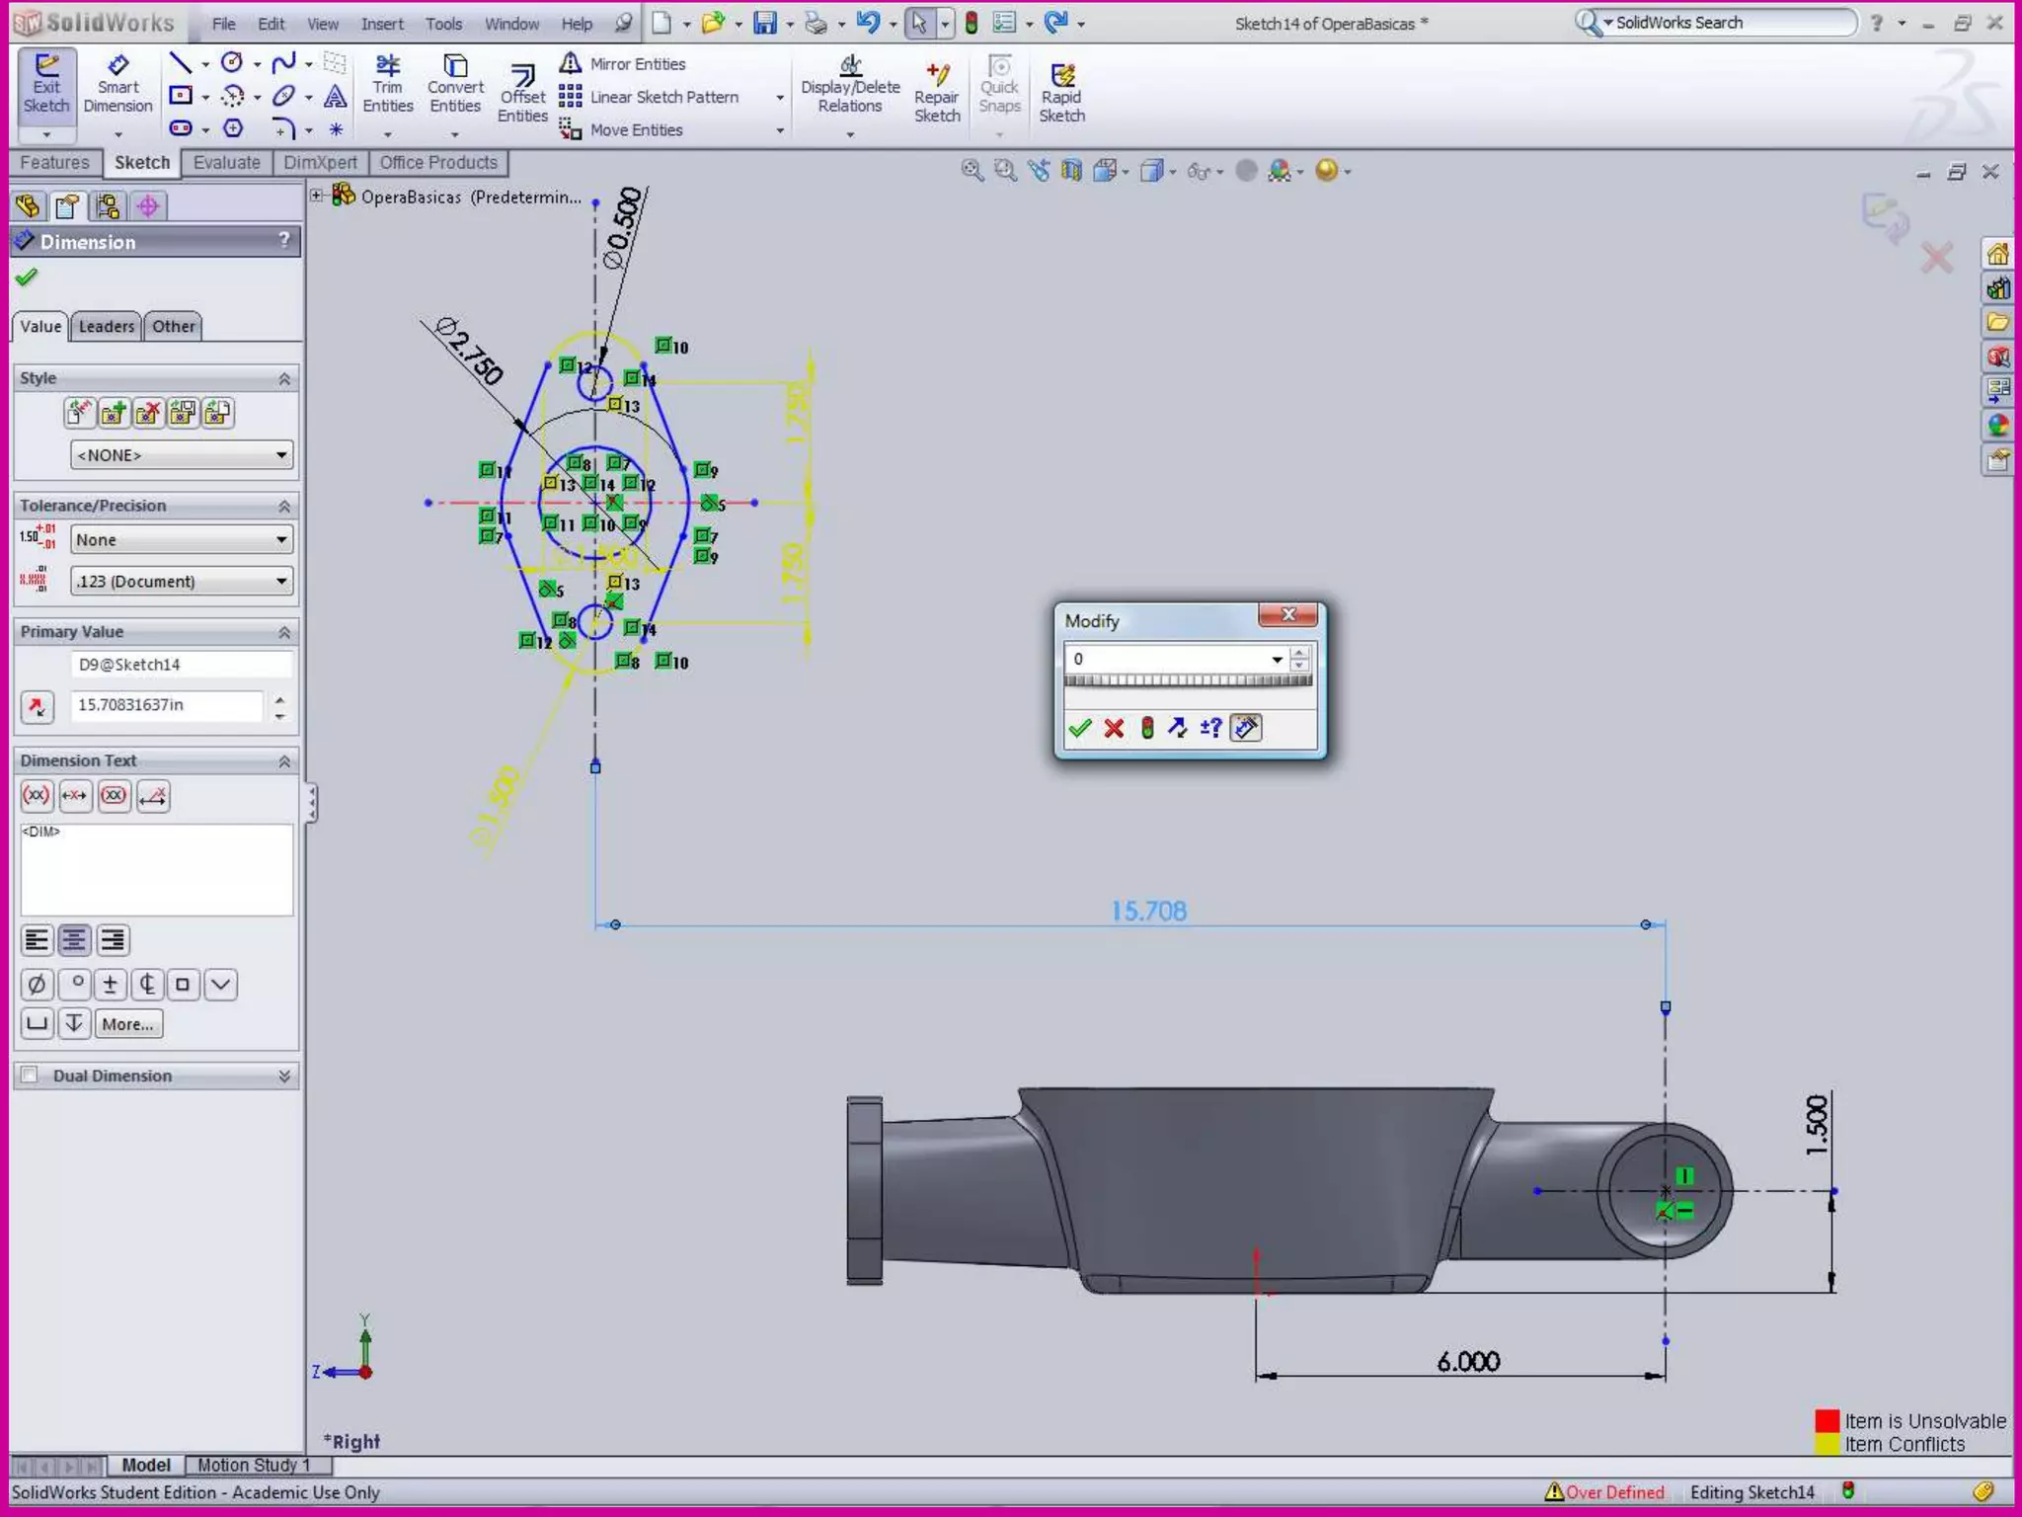
Task: Select the Trim Entities tool
Action: click(387, 85)
